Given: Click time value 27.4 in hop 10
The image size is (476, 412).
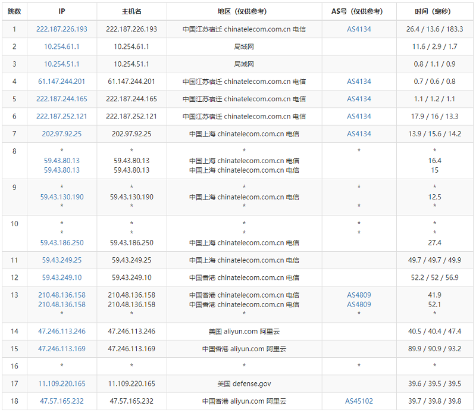Looking at the screenshot, I should pyautogui.click(x=435, y=243).
